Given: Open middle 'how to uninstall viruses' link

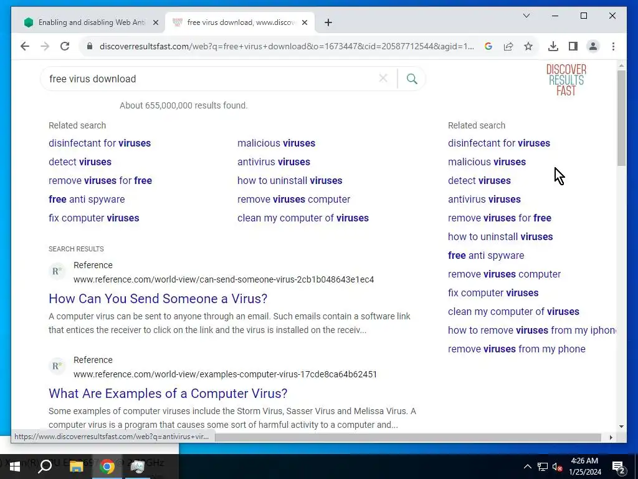Looking at the screenshot, I should point(290,180).
